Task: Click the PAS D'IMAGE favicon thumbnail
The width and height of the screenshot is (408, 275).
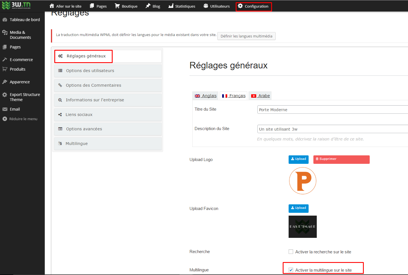Action: tap(303, 227)
